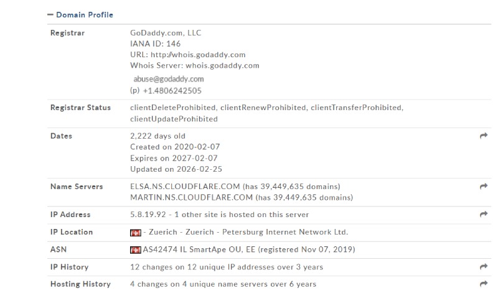Click the share arrow in the Dates row
Viewport: 498px width, 298px height.
coord(484,136)
